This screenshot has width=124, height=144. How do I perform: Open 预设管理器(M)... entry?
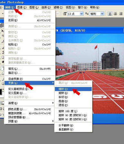click(x=29, y=117)
